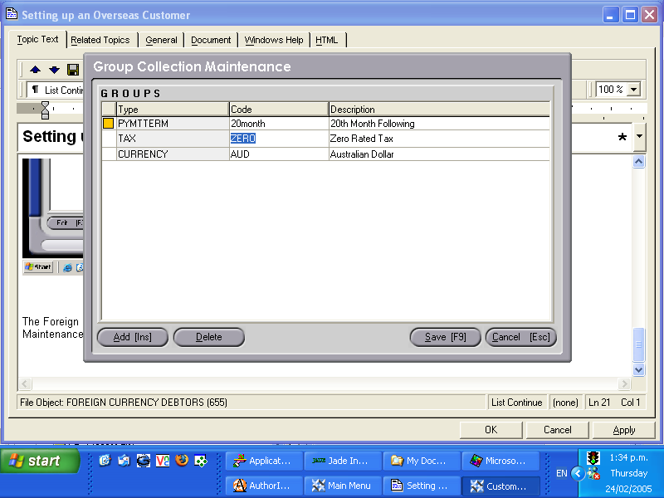This screenshot has width=664, height=498.
Task: Add a new group with Add [Ins]
Action: tap(132, 337)
